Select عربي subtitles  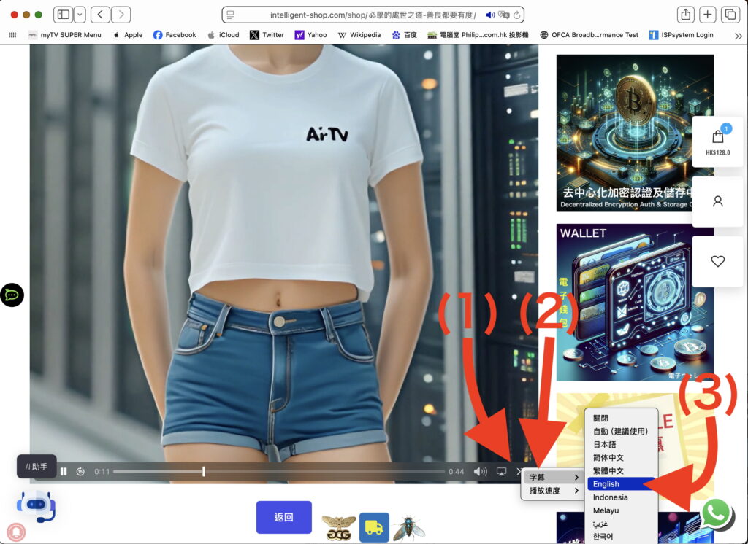tap(621, 524)
